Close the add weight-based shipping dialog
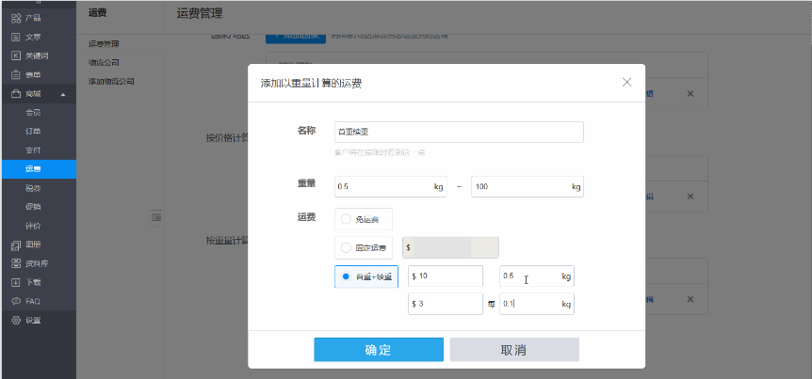Screen dimensions: 812x379 [627, 82]
